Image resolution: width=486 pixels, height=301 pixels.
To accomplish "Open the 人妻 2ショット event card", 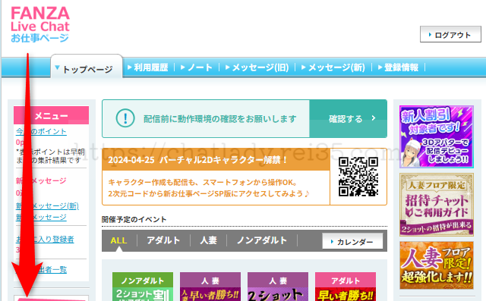I will pos(278,287).
